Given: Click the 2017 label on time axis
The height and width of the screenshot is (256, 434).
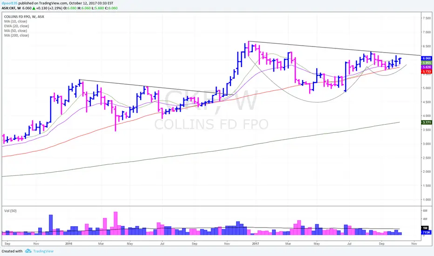Looking at the screenshot, I should tap(256, 244).
